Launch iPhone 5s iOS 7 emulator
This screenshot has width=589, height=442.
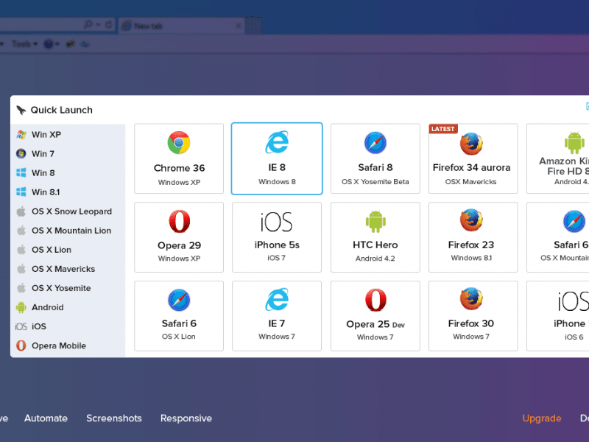[x=277, y=237]
